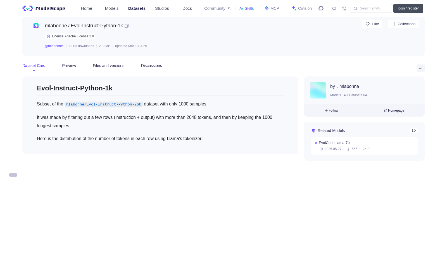Click the ModelScope logo
This screenshot has width=447, height=279.
click(x=44, y=8)
